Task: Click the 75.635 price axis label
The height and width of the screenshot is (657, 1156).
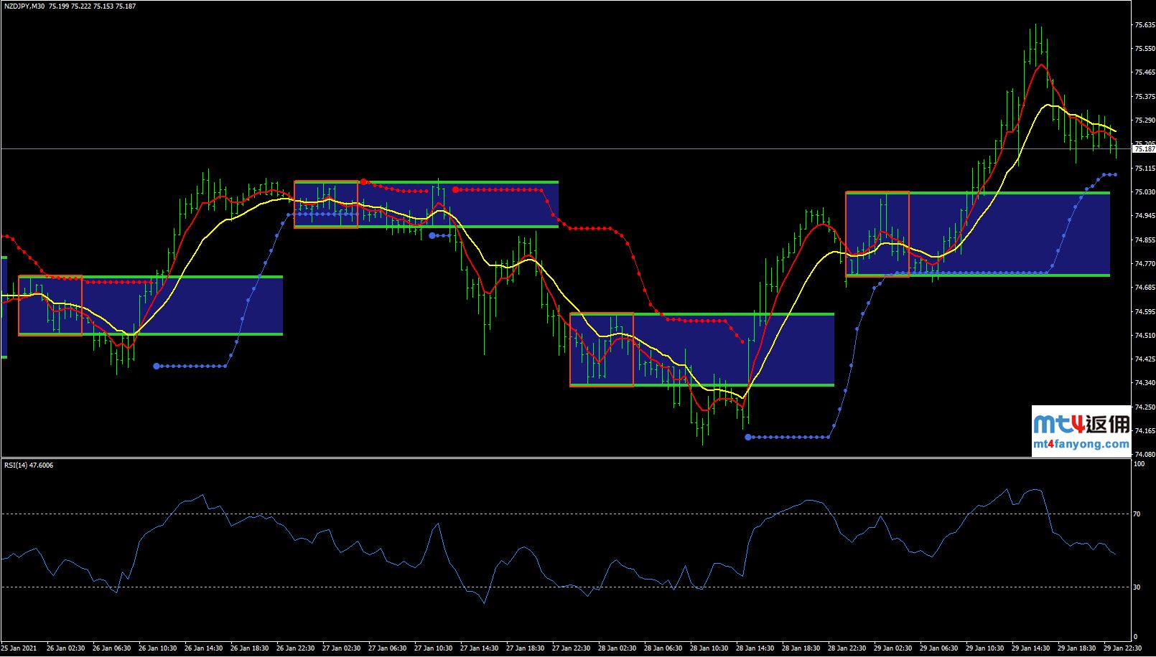Action: [1144, 25]
